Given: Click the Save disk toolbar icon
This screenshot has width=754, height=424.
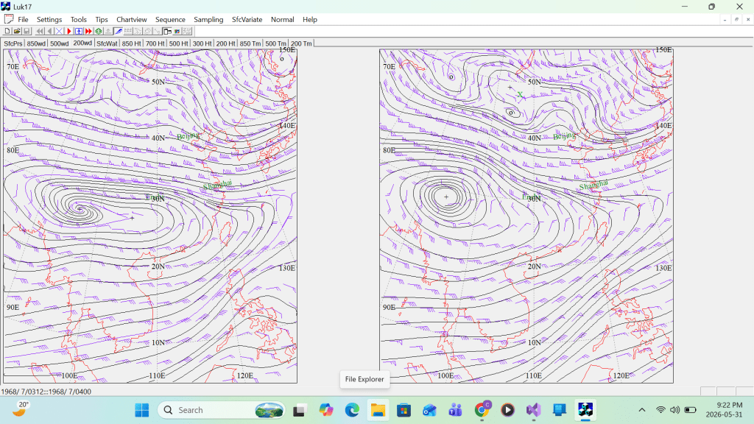Looking at the screenshot, I should (x=27, y=31).
